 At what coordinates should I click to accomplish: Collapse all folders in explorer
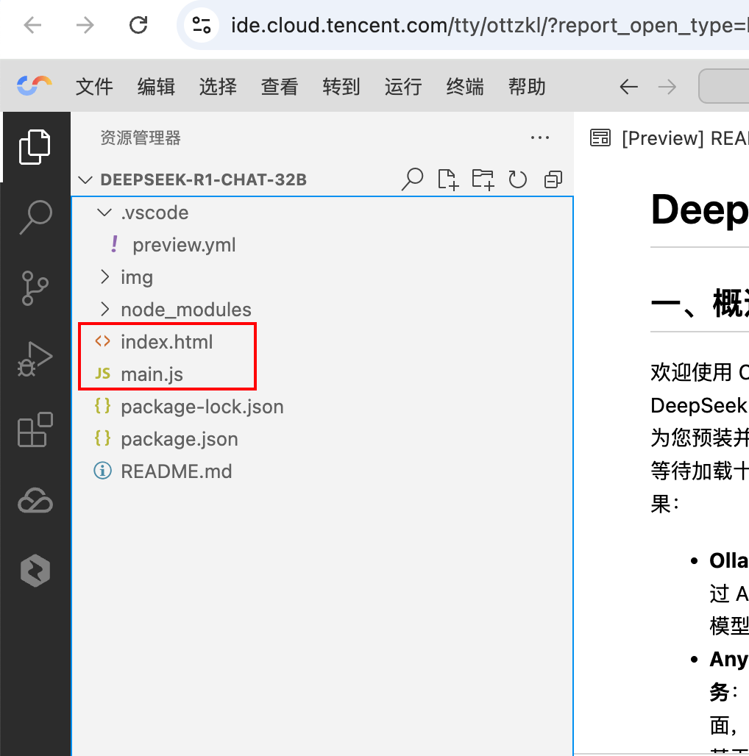[553, 179]
